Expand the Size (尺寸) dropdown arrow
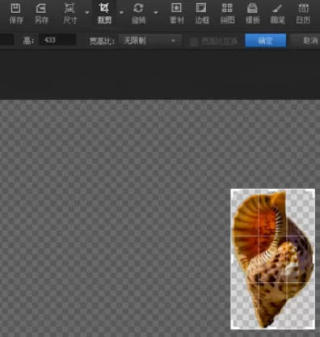Viewport: 320px width, 337px height. click(87, 13)
